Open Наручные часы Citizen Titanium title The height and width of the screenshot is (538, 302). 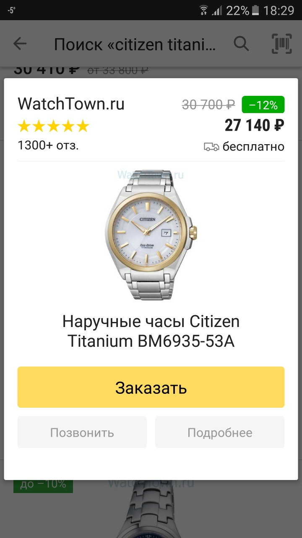[x=151, y=332]
